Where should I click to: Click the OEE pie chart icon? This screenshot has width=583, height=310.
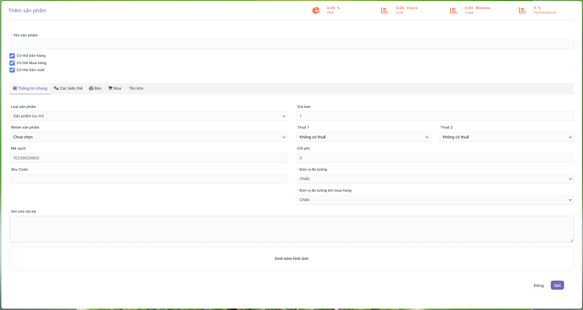pos(316,11)
